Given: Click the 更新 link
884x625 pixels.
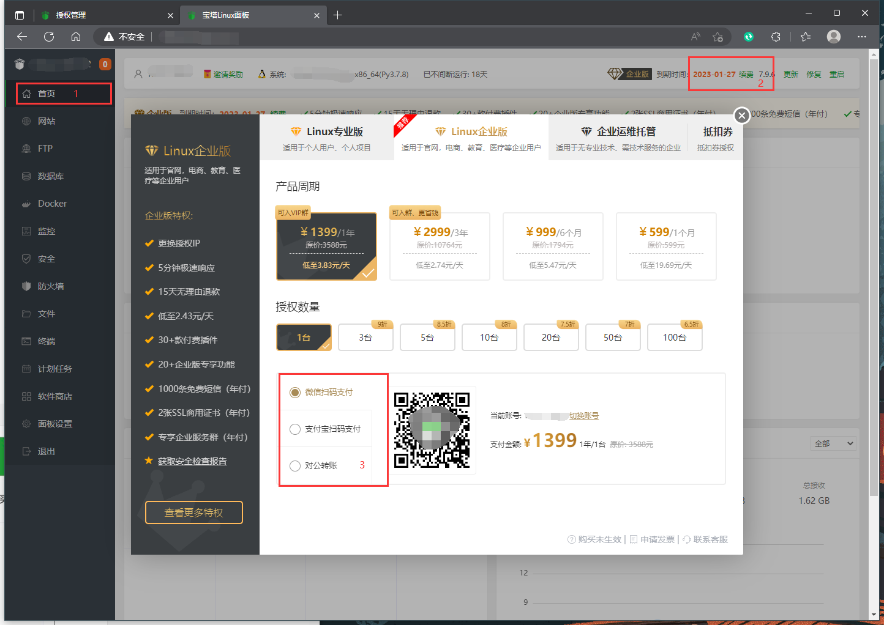Looking at the screenshot, I should [791, 74].
